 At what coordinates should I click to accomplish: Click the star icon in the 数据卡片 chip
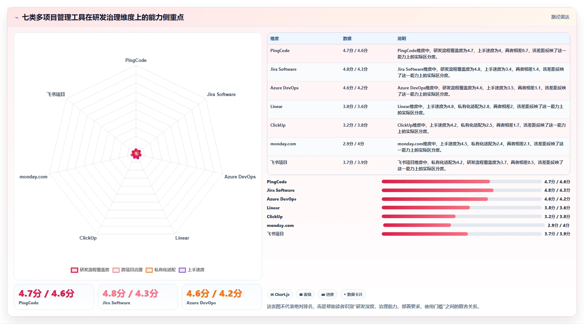coord(345,294)
